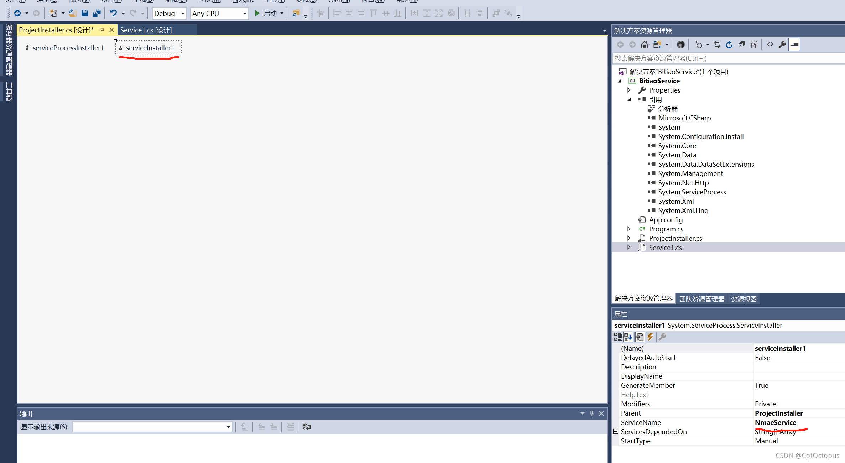Screen dimensions: 845x463
Task: Click the View Code angle-brackets icon
Action: [x=770, y=45]
